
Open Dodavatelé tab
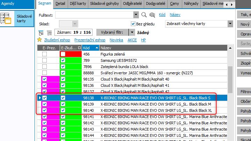(x=156, y=4)
